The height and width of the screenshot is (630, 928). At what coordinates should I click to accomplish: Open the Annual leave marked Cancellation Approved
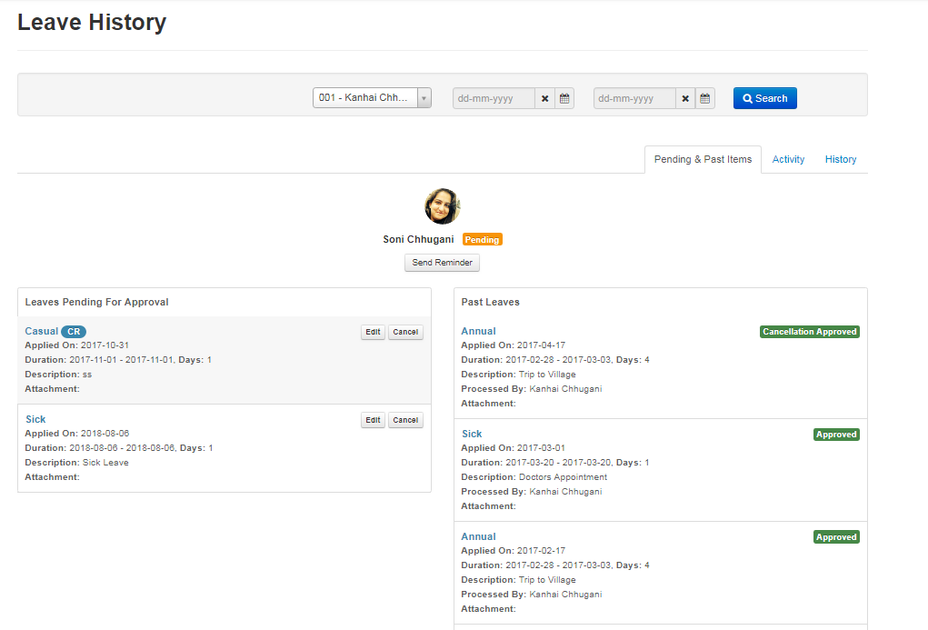[478, 331]
